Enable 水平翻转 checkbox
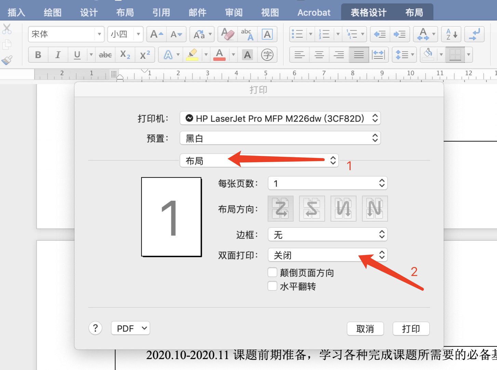Viewport: 497px width, 370px height. (x=272, y=286)
